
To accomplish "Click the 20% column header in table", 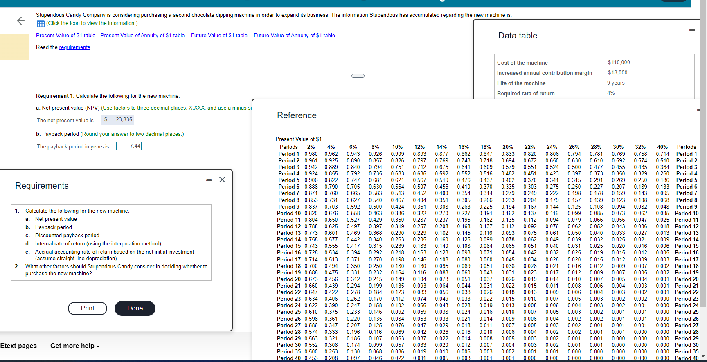I will coord(508,147).
